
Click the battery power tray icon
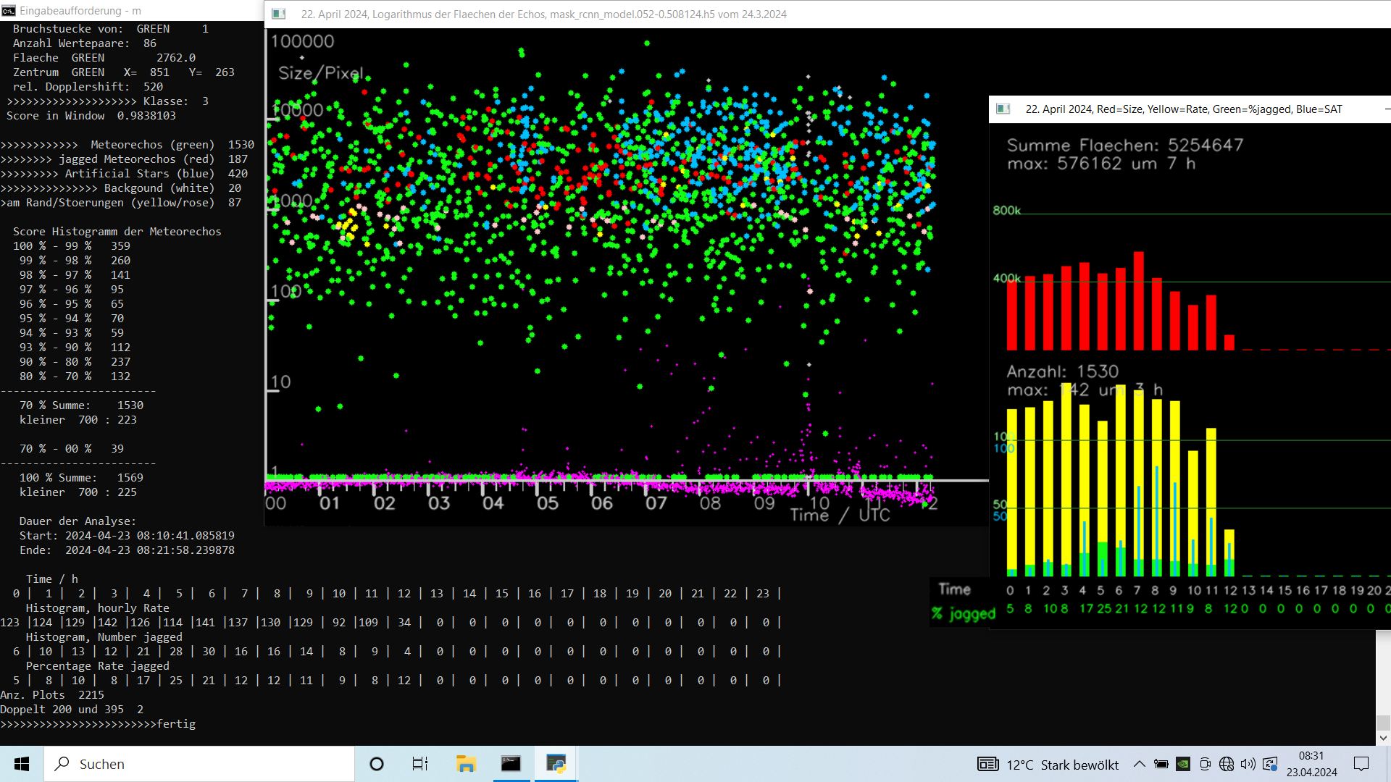[x=1161, y=764]
